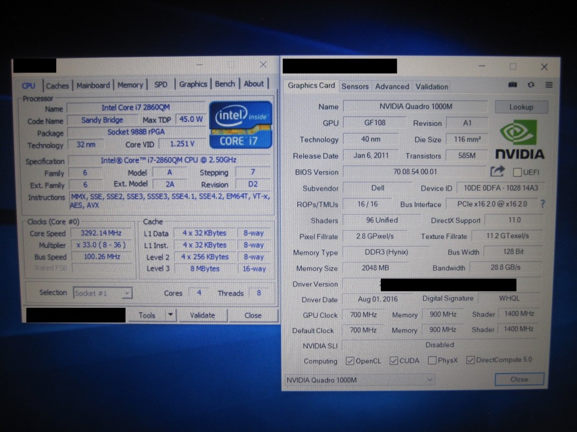Click the Intel Core i7 logo
The height and width of the screenshot is (432, 577).
pos(241,125)
